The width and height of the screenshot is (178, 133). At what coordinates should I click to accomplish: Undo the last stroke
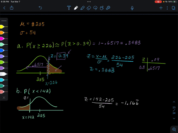pyautogui.click(x=40, y=8)
